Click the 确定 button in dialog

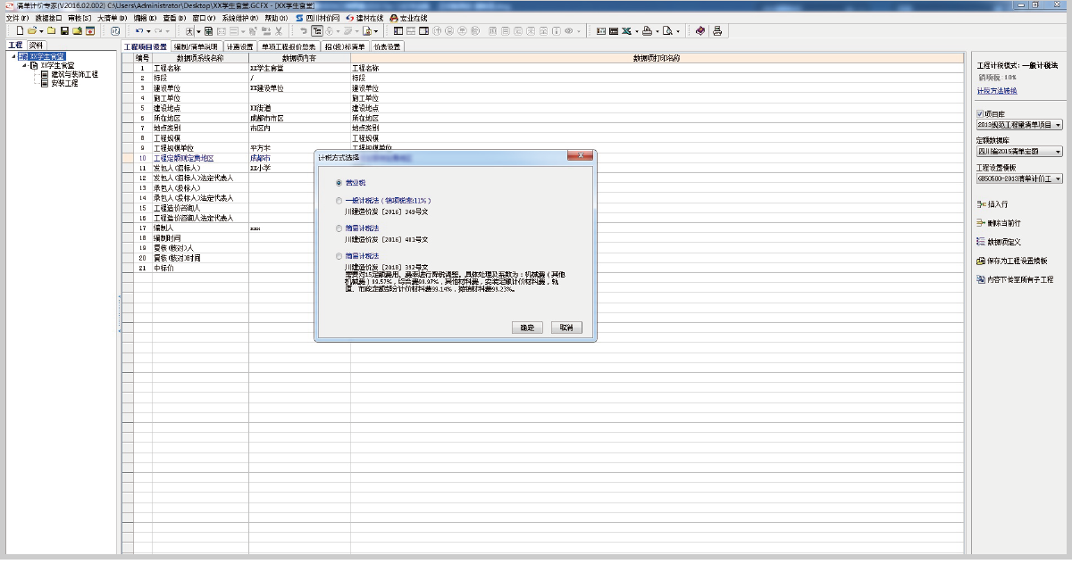(527, 328)
